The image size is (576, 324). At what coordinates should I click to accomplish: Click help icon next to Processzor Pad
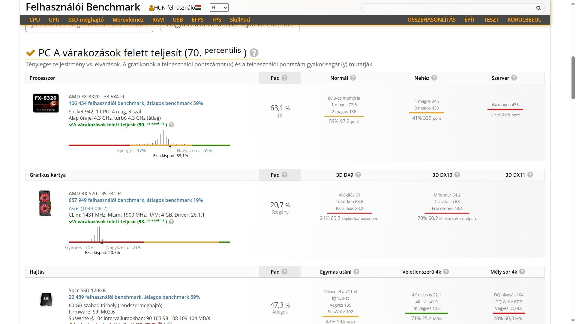[x=284, y=78]
